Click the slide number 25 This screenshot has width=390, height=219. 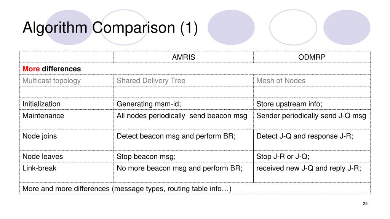tap(365, 204)
